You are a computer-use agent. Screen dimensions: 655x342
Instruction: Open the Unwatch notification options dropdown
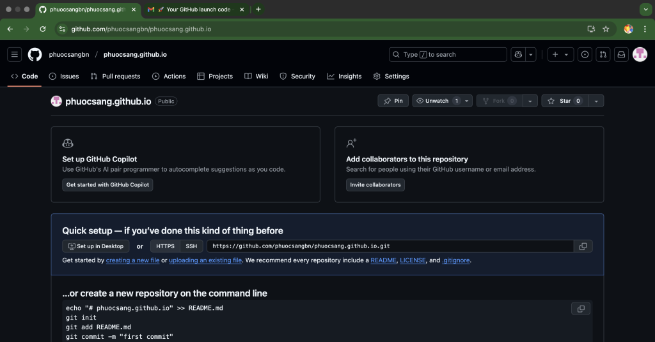(468, 101)
